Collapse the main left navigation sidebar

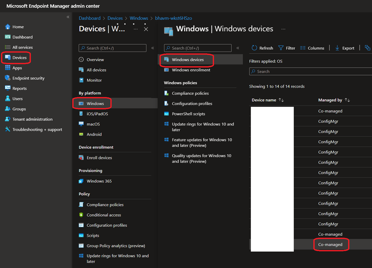pos(68,17)
